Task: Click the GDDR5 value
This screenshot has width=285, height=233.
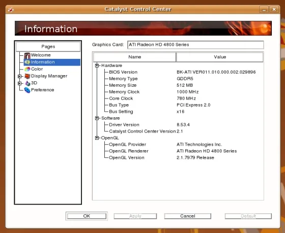Action: coord(185,79)
